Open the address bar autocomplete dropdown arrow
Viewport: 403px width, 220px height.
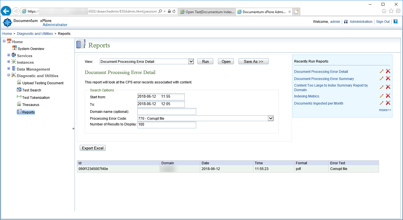(x=165, y=11)
